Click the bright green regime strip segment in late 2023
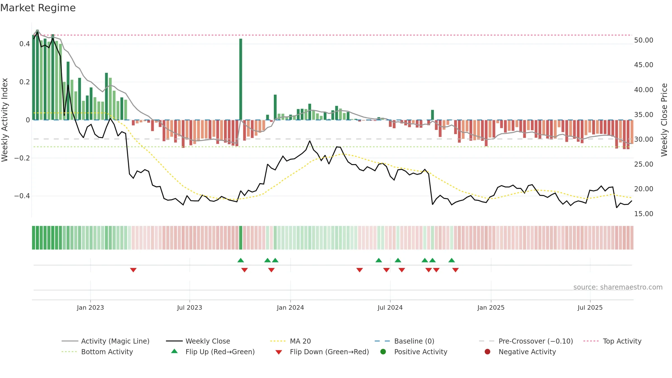 (241, 238)
